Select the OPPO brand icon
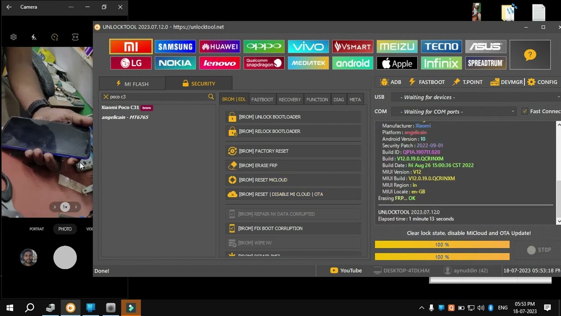This screenshot has width=561, height=316. [264, 47]
